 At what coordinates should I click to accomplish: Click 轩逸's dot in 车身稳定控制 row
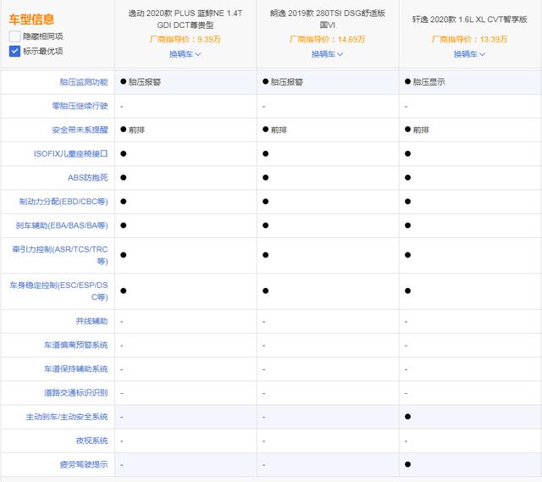tap(408, 291)
